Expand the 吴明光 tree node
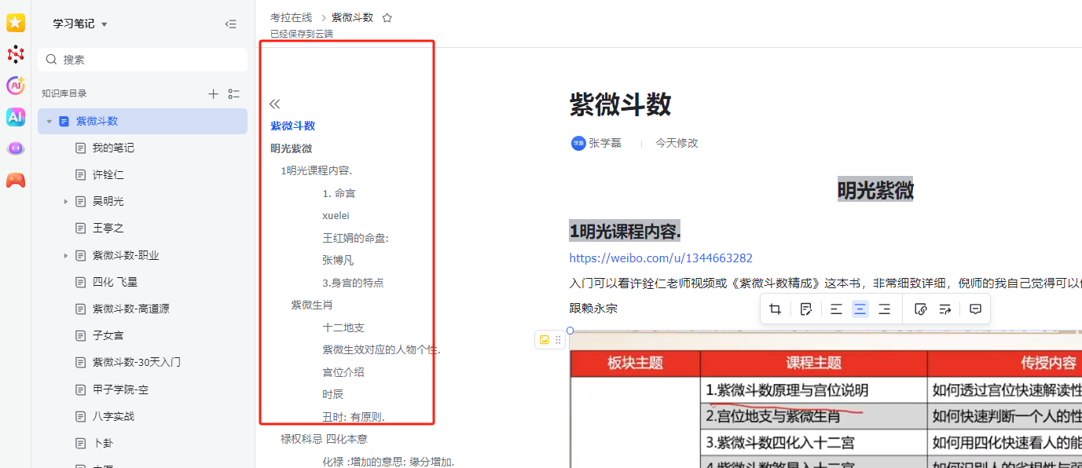 click(66, 202)
